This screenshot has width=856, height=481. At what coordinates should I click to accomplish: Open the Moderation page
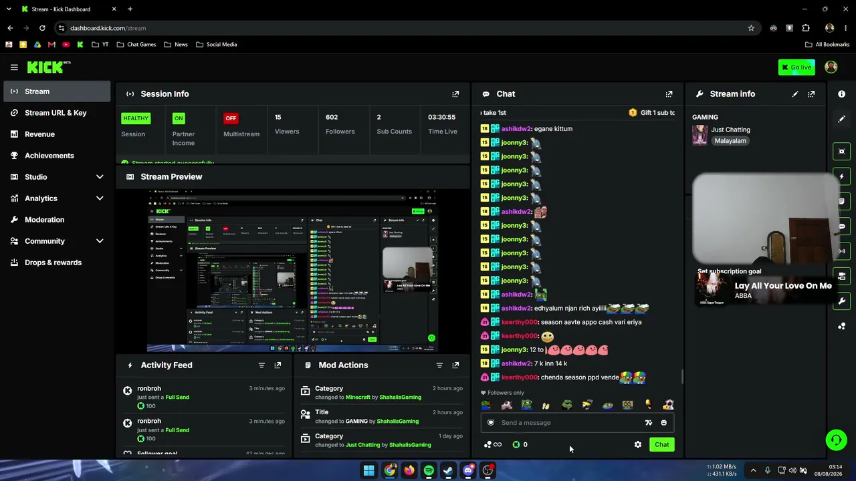[x=57, y=220]
